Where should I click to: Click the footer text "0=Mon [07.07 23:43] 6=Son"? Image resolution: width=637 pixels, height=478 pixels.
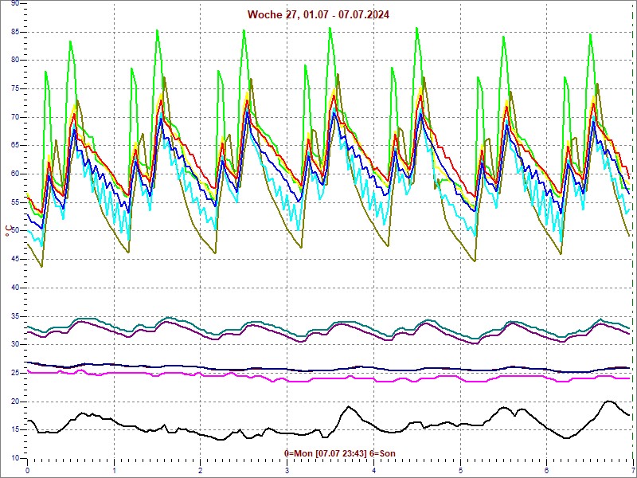click(340, 453)
